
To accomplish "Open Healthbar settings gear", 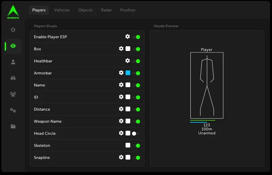I will coord(128,61).
